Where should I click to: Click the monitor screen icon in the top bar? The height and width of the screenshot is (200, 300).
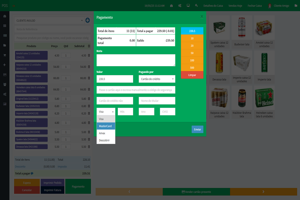point(188,6)
